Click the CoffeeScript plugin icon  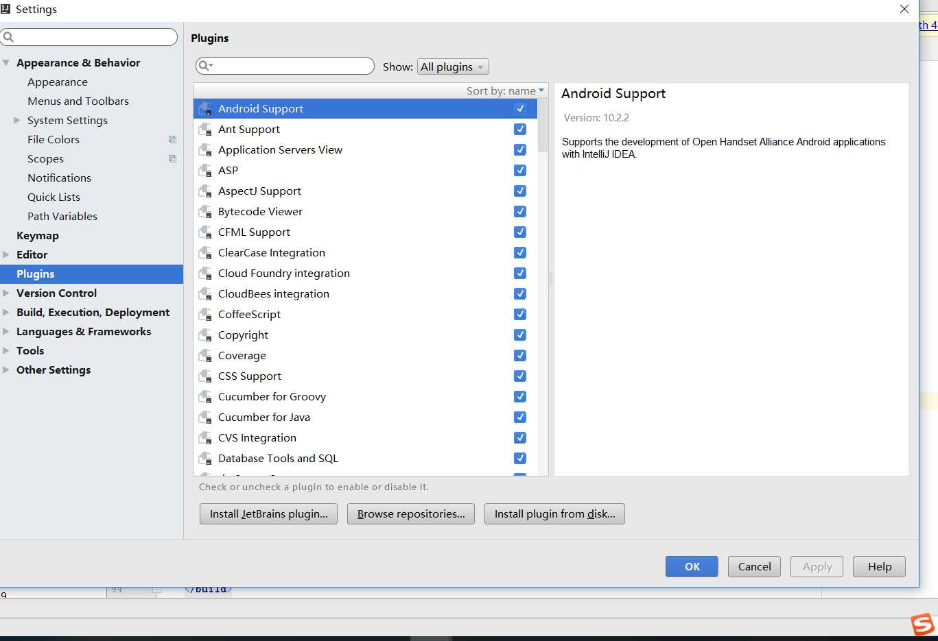click(205, 314)
